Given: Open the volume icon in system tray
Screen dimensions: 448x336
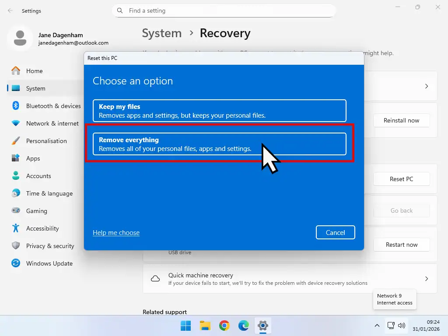Looking at the screenshot, I should pyautogui.click(x=402, y=325).
